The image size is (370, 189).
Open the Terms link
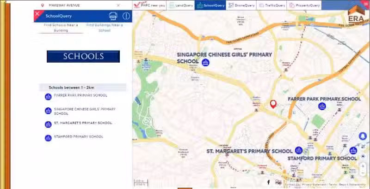333,185
